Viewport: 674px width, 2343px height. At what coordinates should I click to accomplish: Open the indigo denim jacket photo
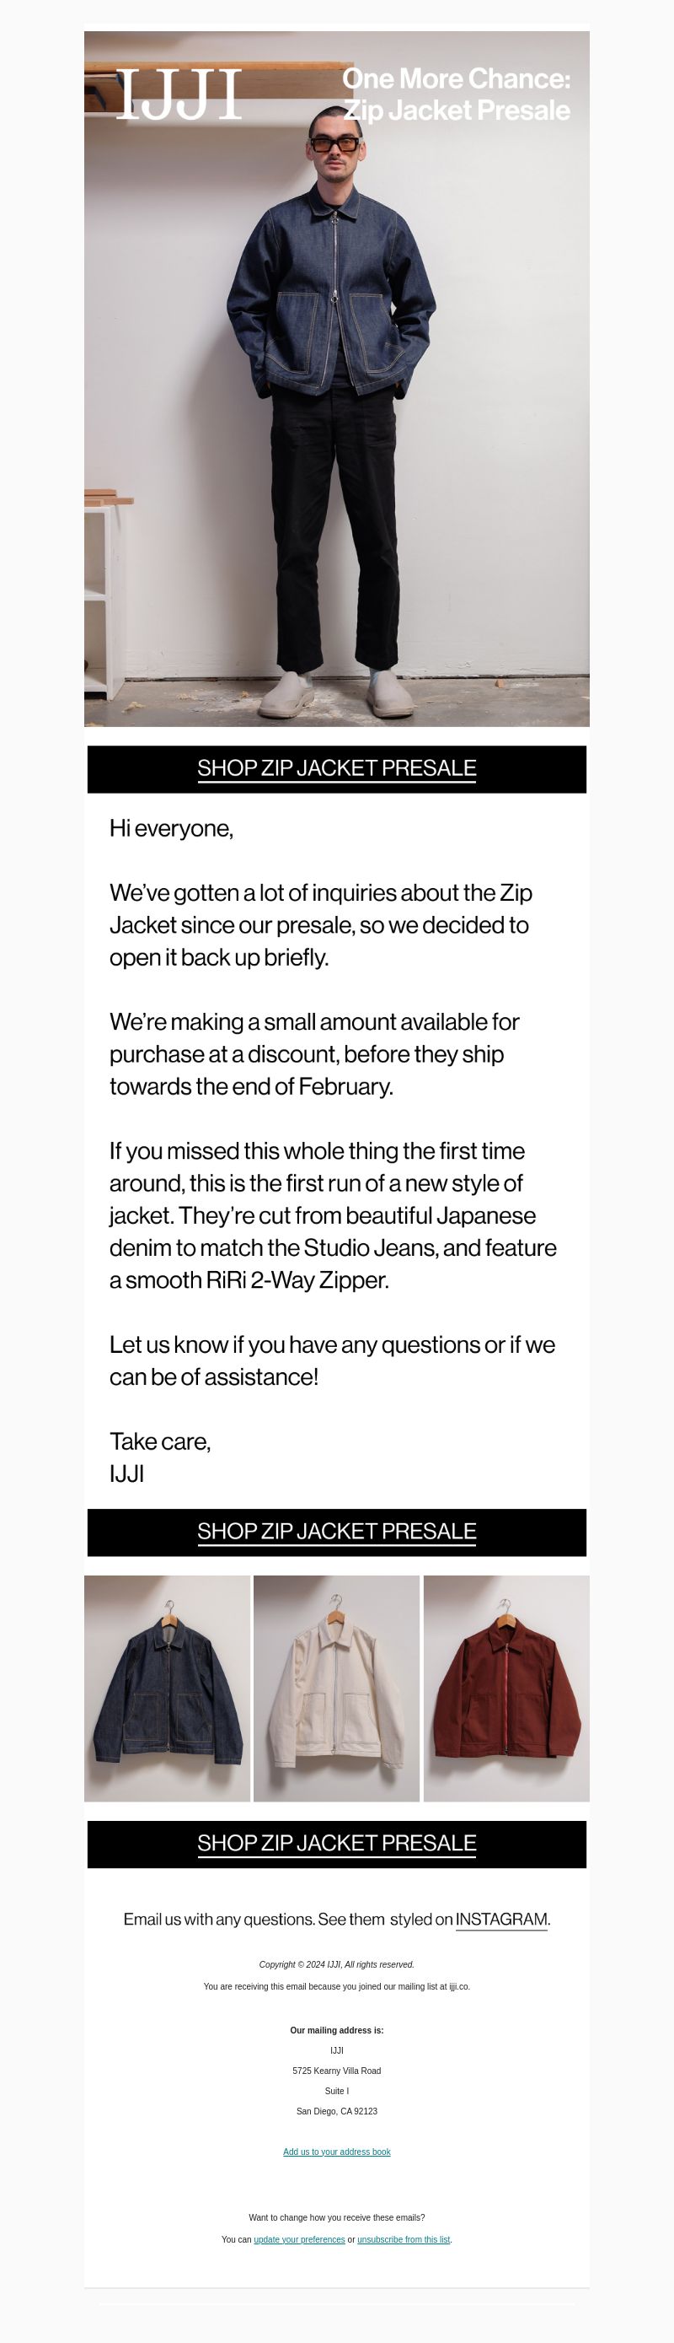point(167,1689)
